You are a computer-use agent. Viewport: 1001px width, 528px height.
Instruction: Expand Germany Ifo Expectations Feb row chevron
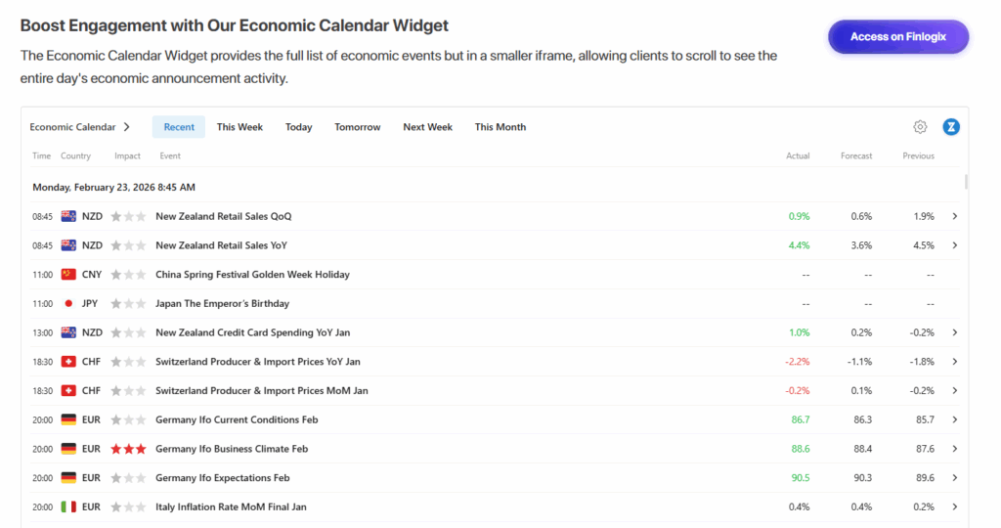(x=954, y=478)
